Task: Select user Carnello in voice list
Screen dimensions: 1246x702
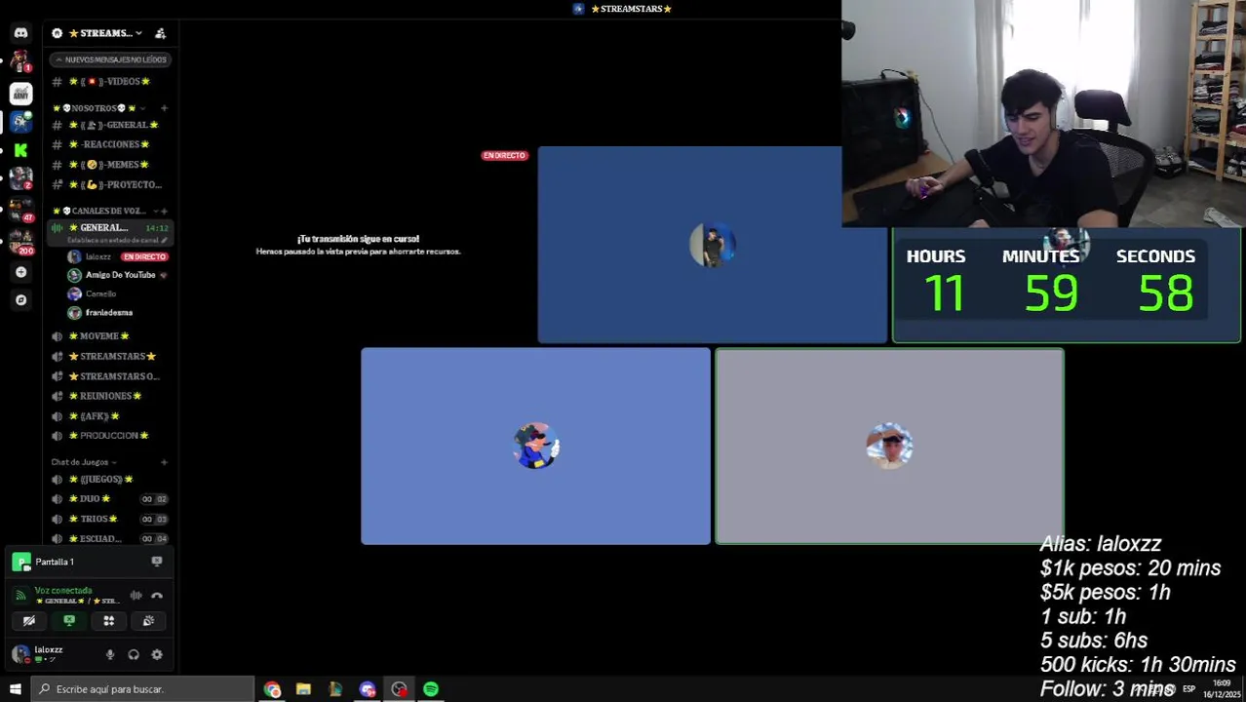Action: click(x=100, y=293)
